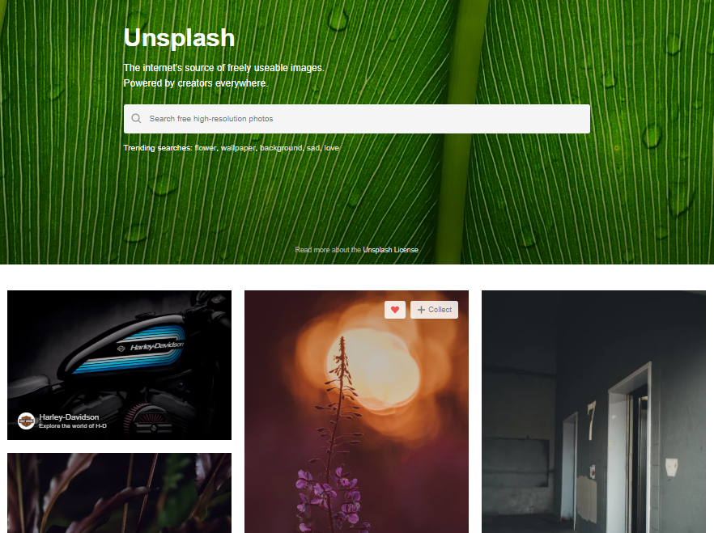Click the magnifier search icon
This screenshot has width=714, height=533.
[x=136, y=119]
